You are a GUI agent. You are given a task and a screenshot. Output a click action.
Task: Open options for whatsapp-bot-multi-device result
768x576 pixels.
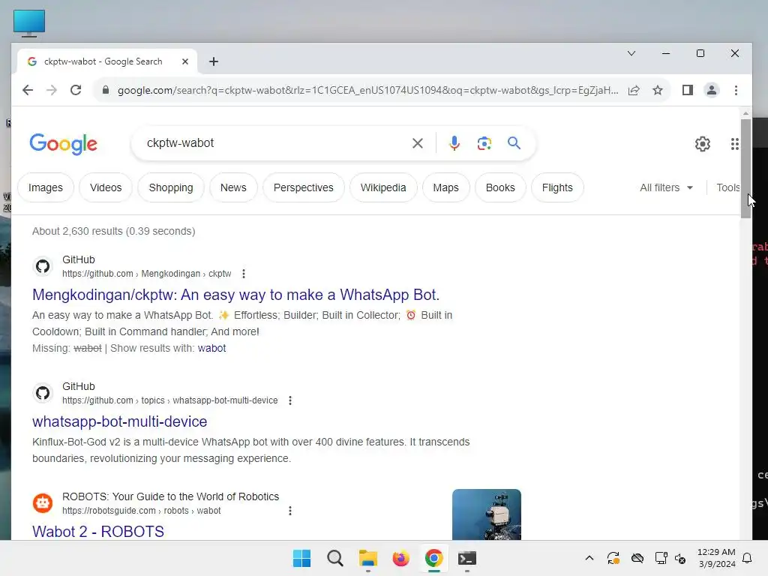click(290, 400)
